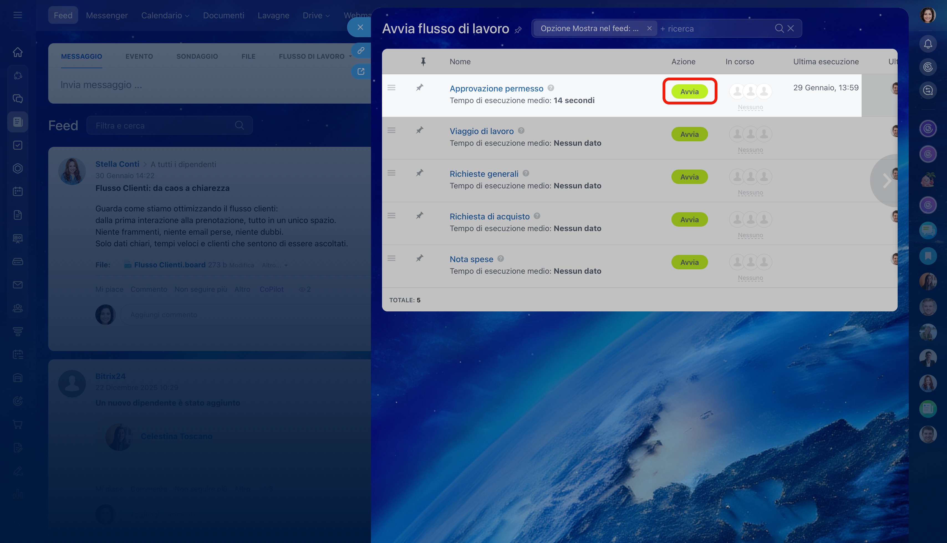Viewport: 947px width, 543px height.
Task: Open the hamburger main menu
Action: [17, 15]
